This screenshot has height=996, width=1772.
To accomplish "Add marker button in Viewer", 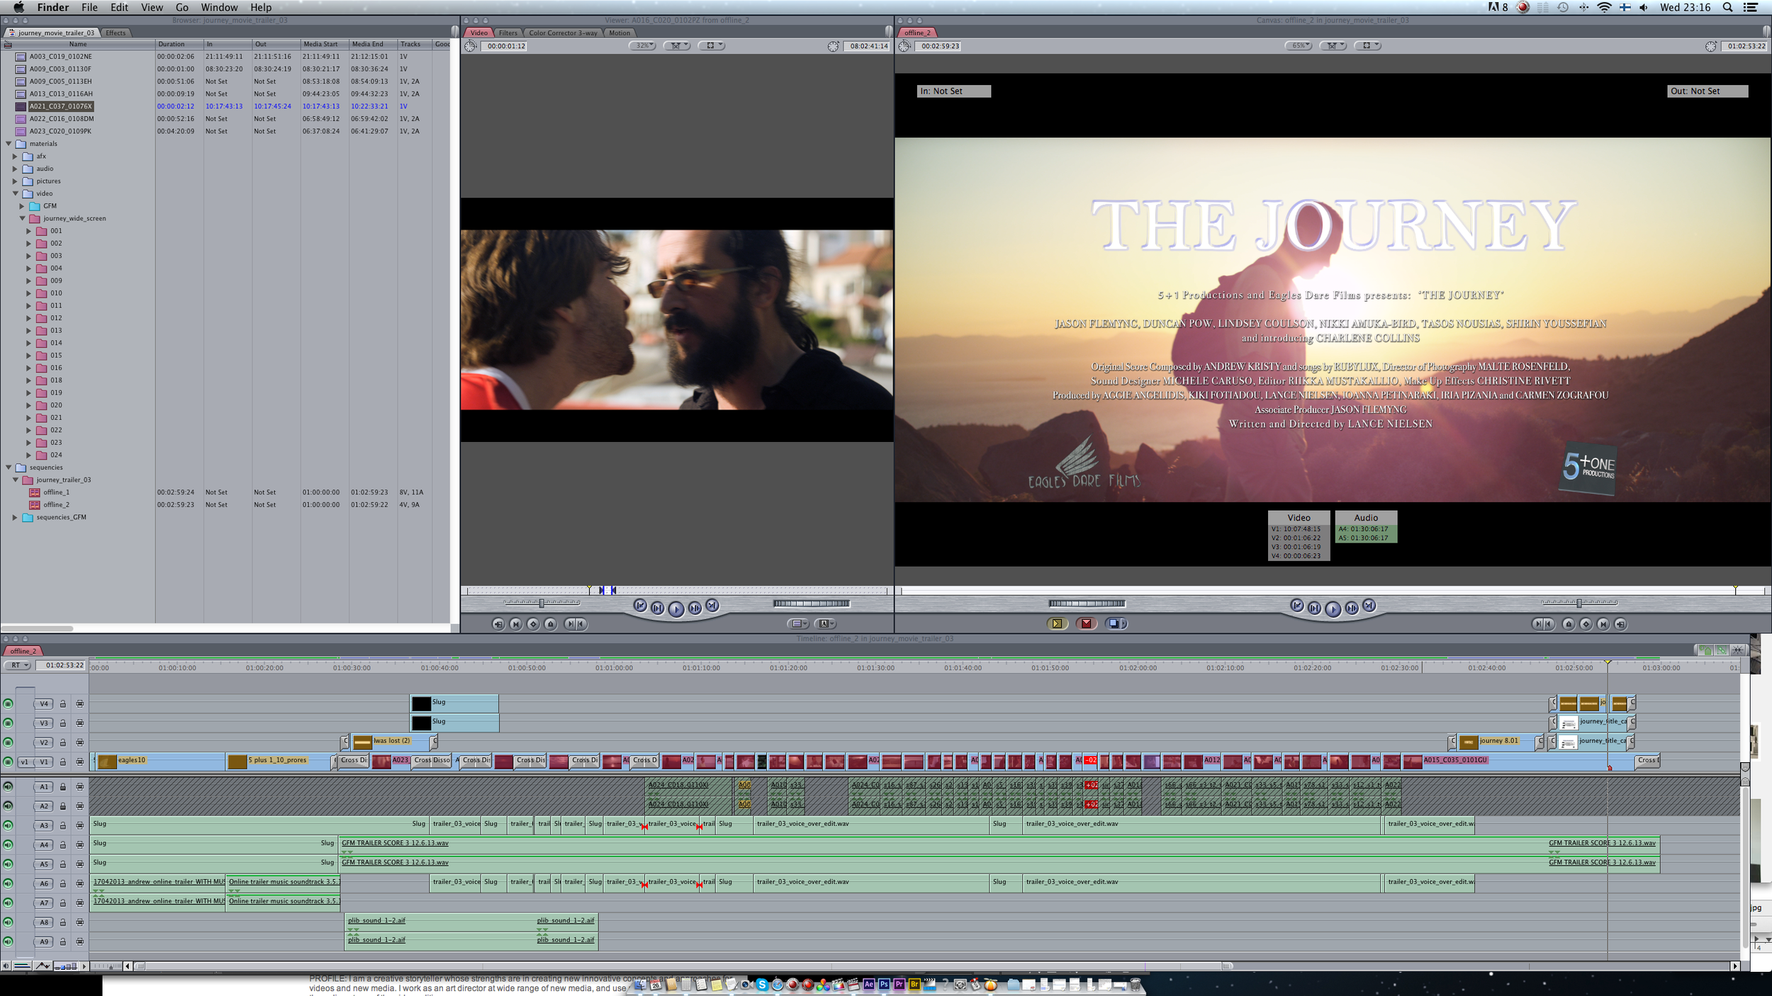I will tap(551, 624).
